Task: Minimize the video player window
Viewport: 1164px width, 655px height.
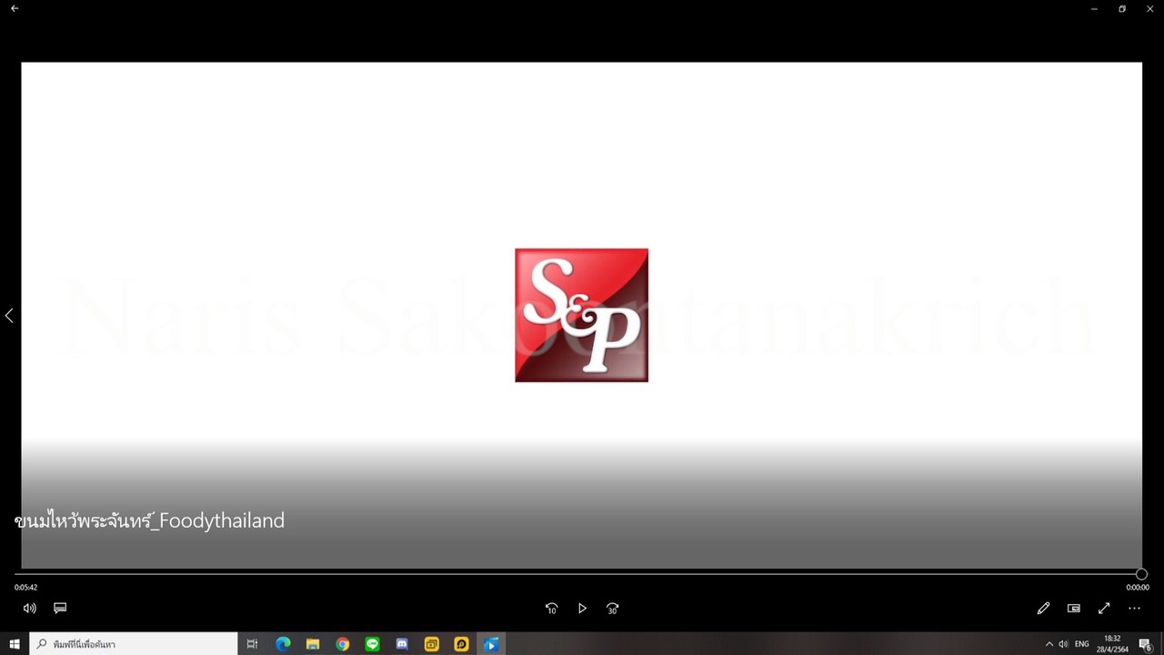Action: click(1095, 8)
